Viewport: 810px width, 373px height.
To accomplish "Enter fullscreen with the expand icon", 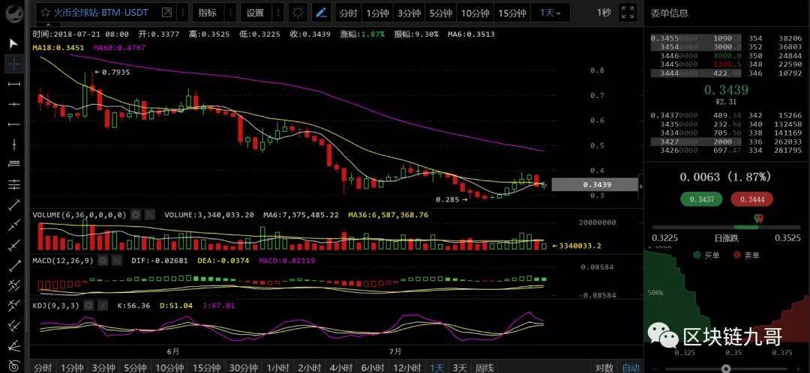I will point(628,13).
